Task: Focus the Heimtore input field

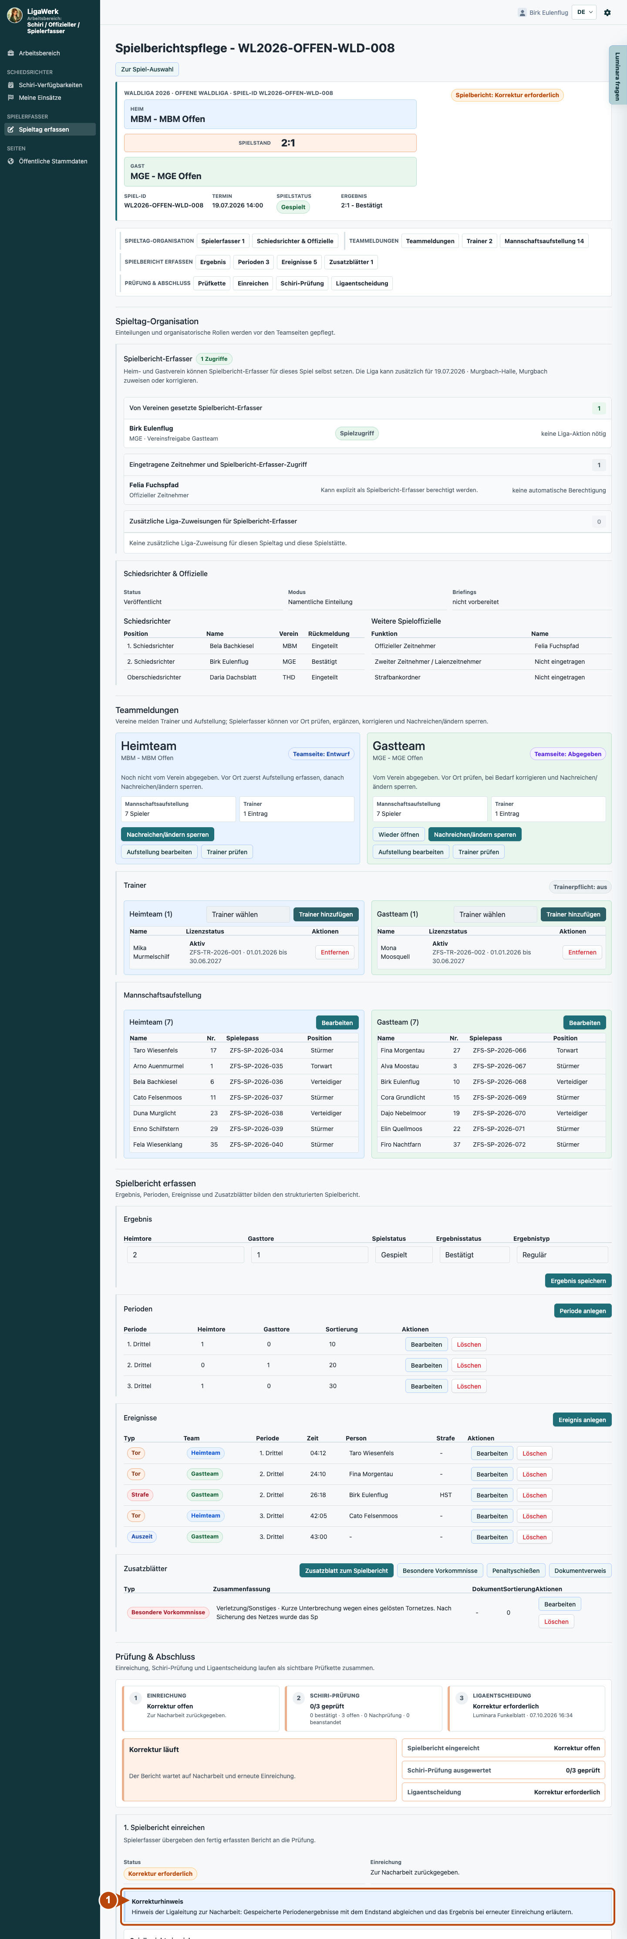Action: point(185,1255)
